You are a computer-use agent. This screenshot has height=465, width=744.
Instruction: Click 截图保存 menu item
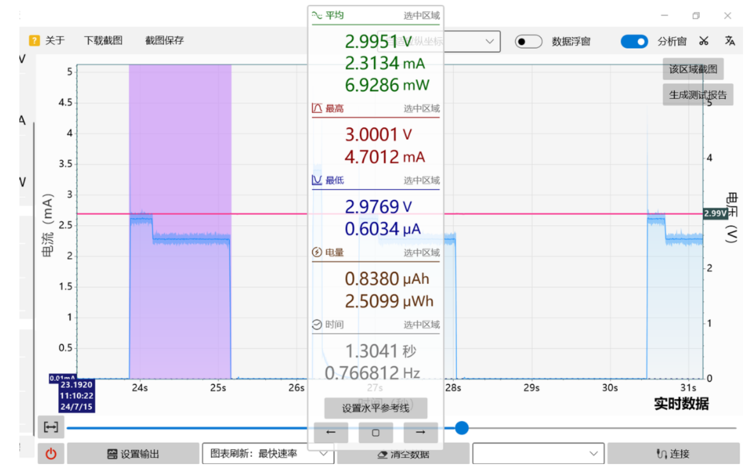(164, 40)
